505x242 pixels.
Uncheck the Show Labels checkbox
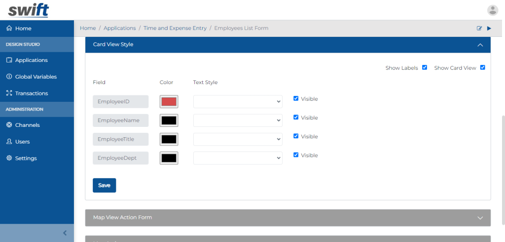[424, 67]
